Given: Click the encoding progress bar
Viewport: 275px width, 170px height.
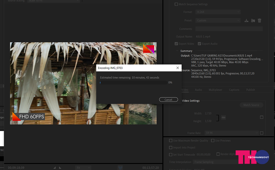Looking at the screenshot, I should tap(134, 82).
